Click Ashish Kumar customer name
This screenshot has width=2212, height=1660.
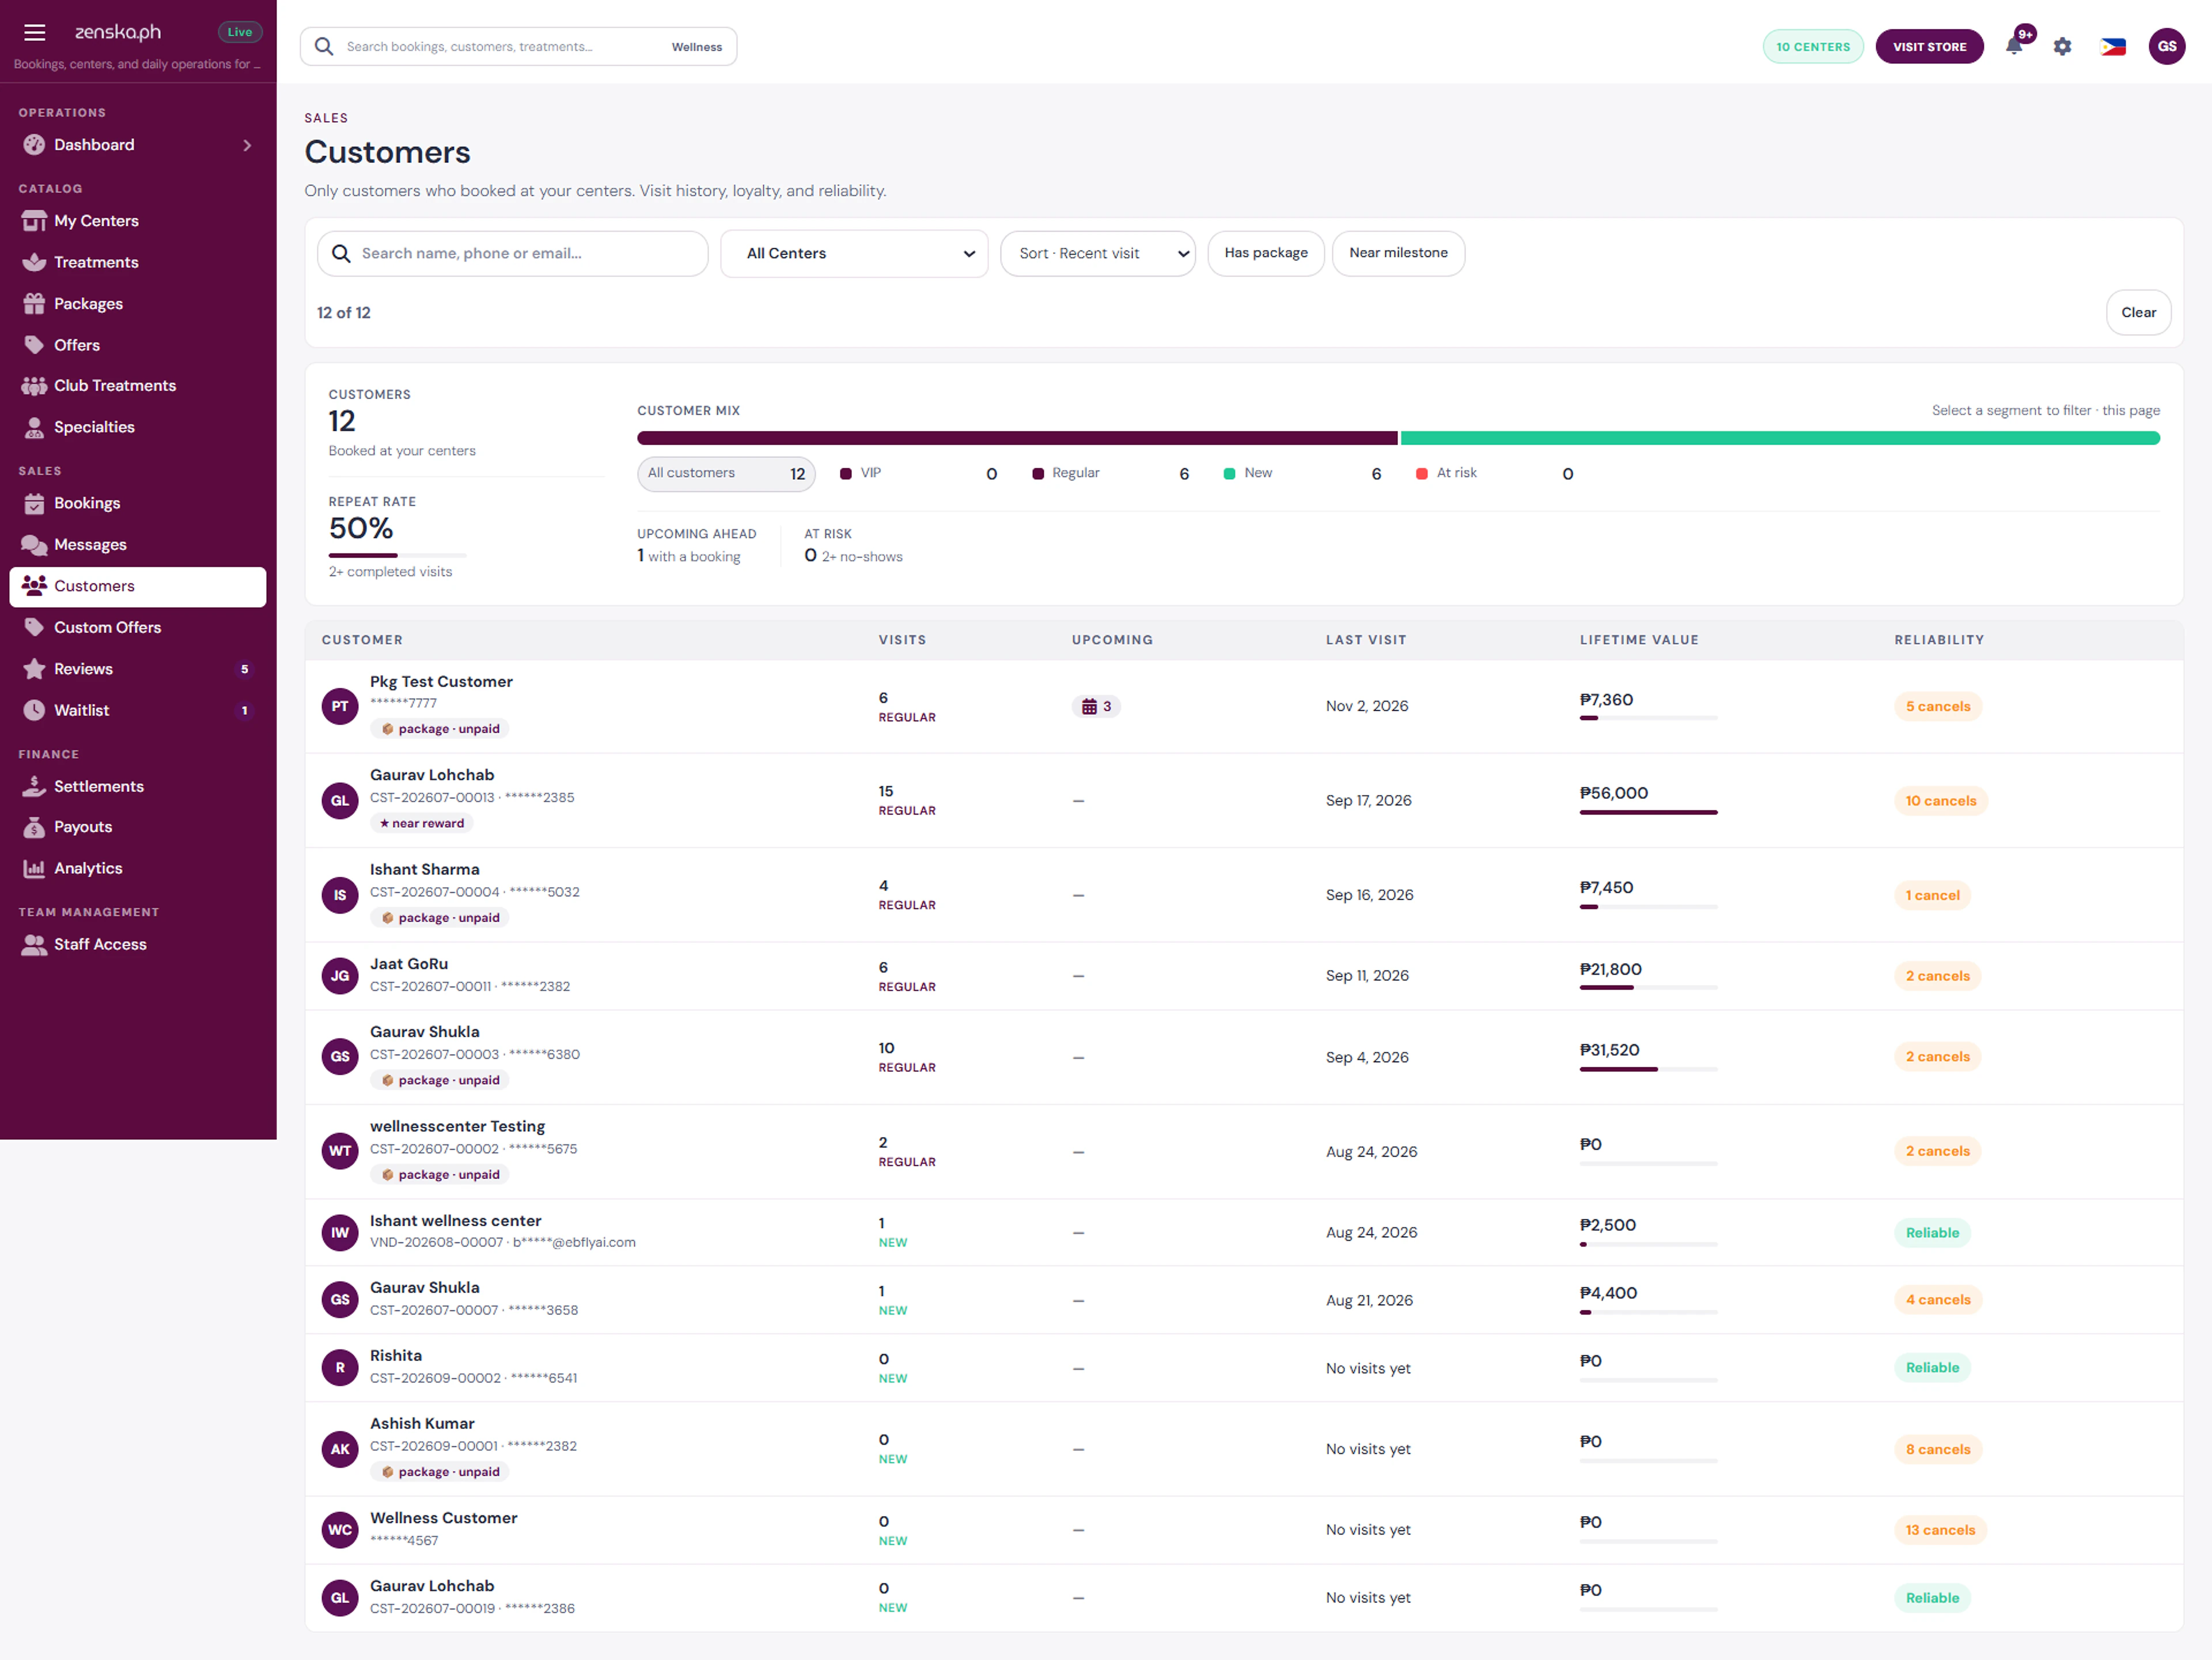[x=422, y=1423]
